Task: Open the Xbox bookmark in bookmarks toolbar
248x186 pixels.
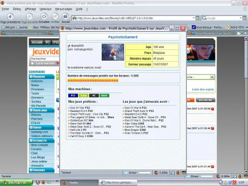Action: coord(34,28)
